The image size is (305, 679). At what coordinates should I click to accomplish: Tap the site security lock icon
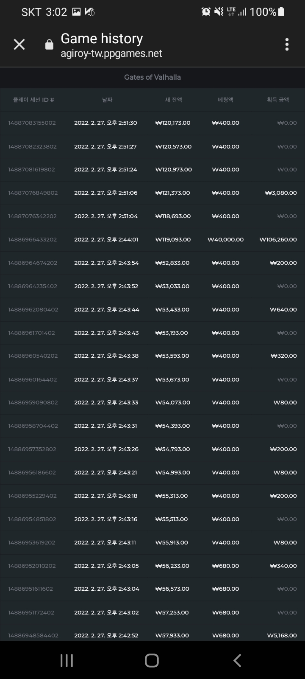pyautogui.click(x=50, y=45)
